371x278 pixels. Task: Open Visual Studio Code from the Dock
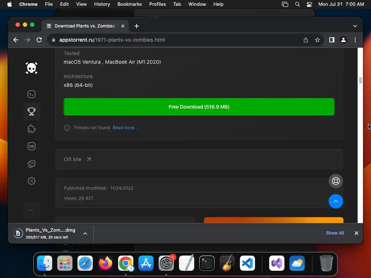coord(247,263)
